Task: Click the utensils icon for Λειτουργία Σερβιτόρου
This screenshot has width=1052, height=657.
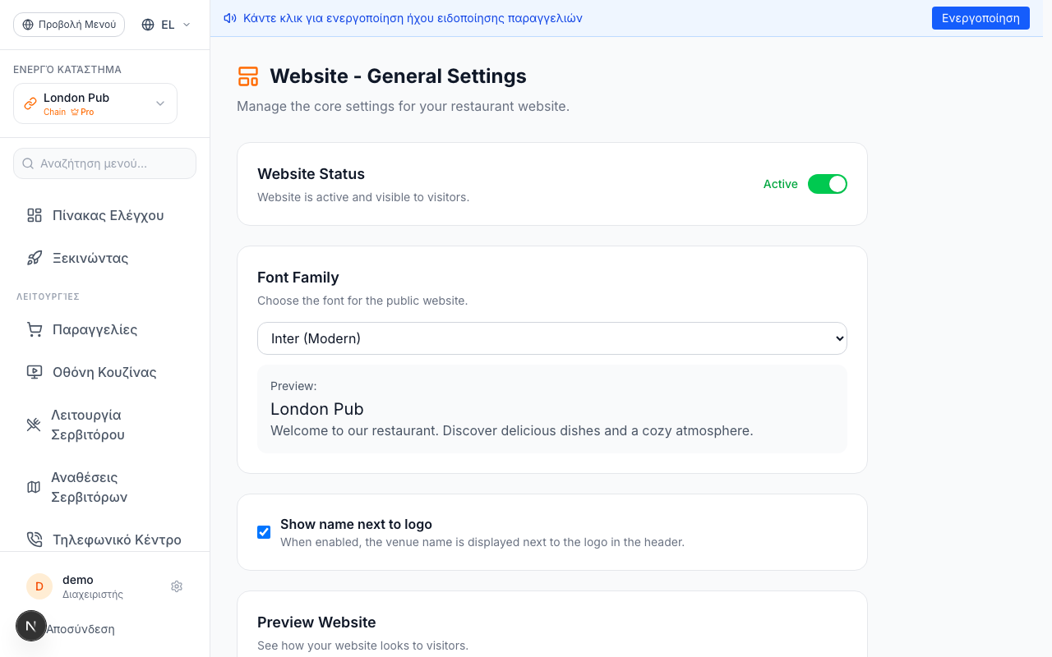Action: 34,425
